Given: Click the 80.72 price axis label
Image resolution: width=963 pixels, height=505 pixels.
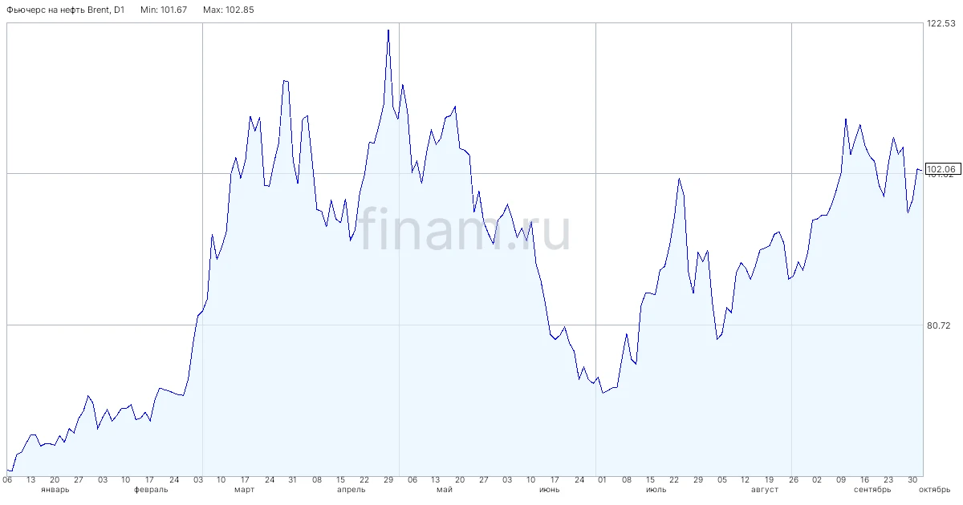Looking at the screenshot, I should (x=938, y=325).
